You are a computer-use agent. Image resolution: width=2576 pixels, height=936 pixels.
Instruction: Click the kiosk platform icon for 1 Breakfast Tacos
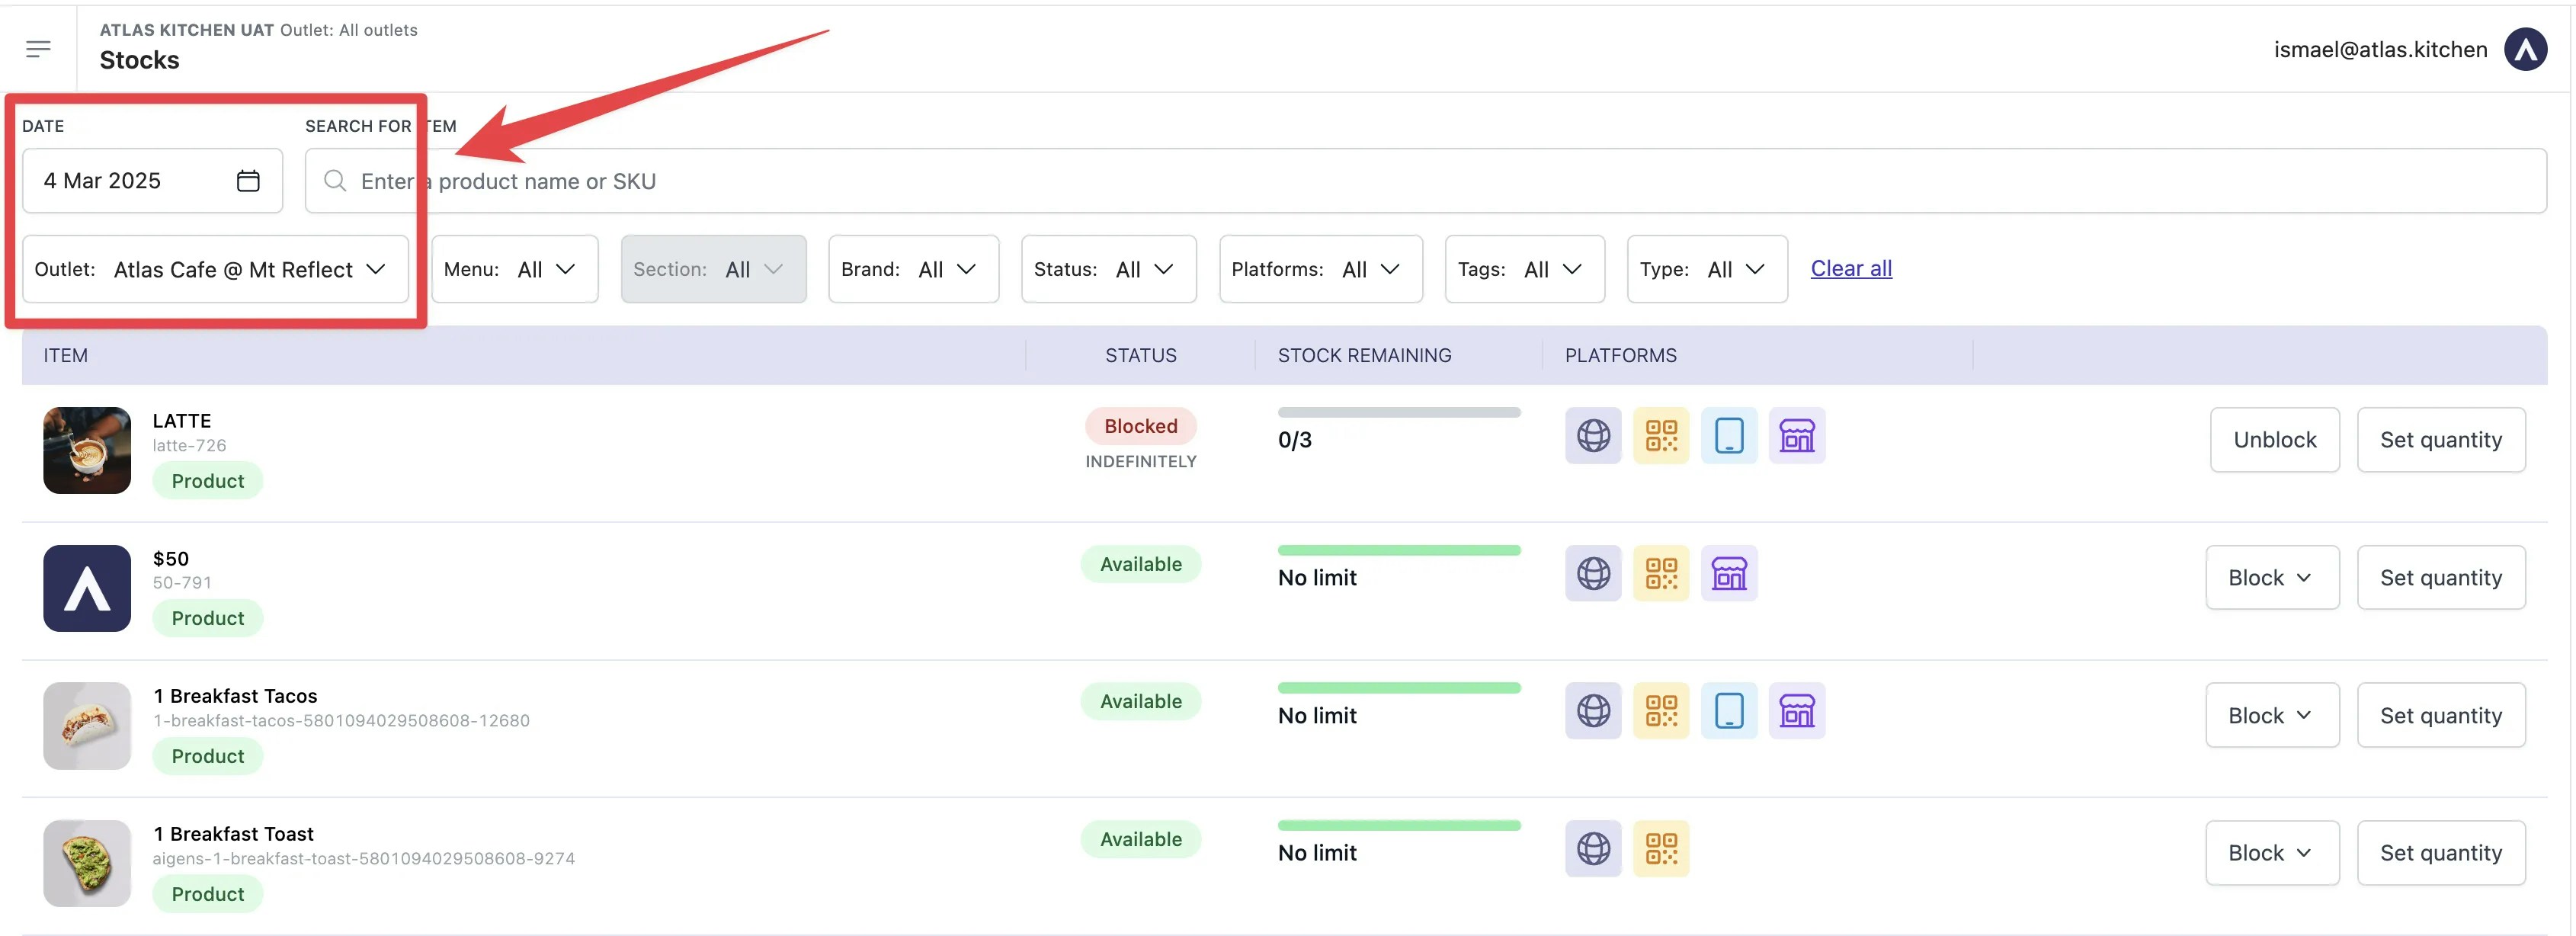(x=1796, y=710)
